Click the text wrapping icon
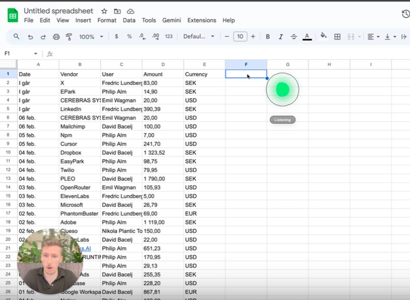Screen dimensions: 410x300 click(x=404, y=37)
